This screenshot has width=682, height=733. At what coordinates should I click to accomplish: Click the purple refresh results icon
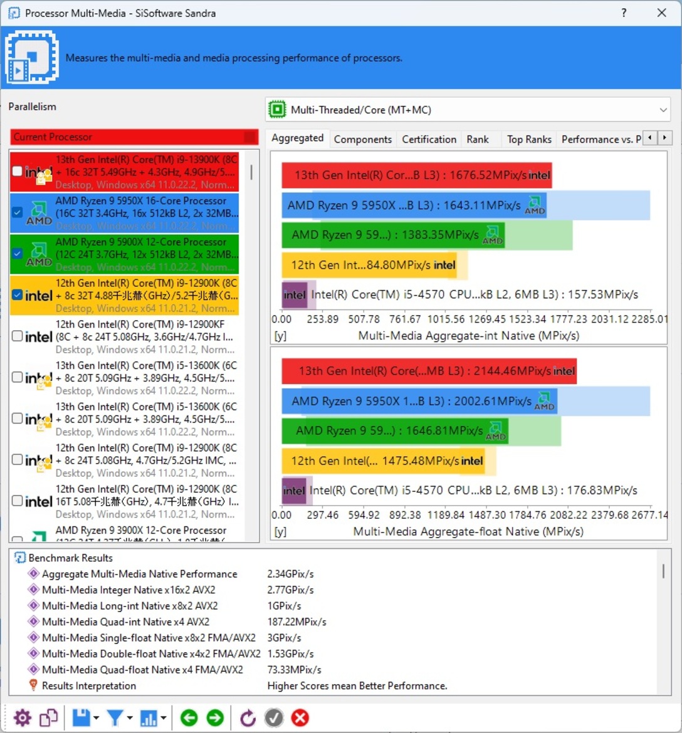pyautogui.click(x=248, y=718)
